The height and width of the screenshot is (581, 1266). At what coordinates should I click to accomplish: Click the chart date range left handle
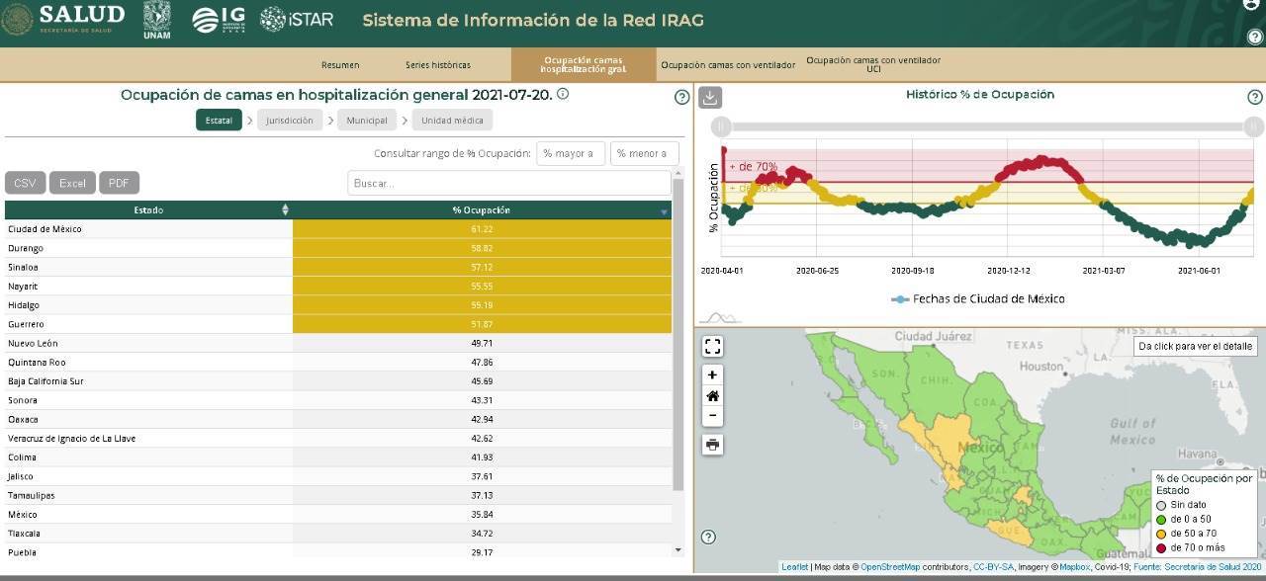point(722,126)
